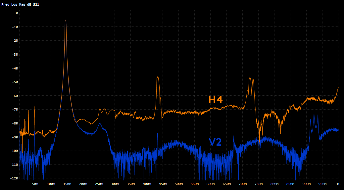Select the orange H4 trace label
This screenshot has height=190, width=344.
pyautogui.click(x=216, y=100)
